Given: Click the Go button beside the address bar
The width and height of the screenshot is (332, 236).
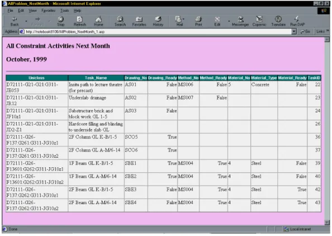Looking at the screenshot, I should [x=305, y=31].
